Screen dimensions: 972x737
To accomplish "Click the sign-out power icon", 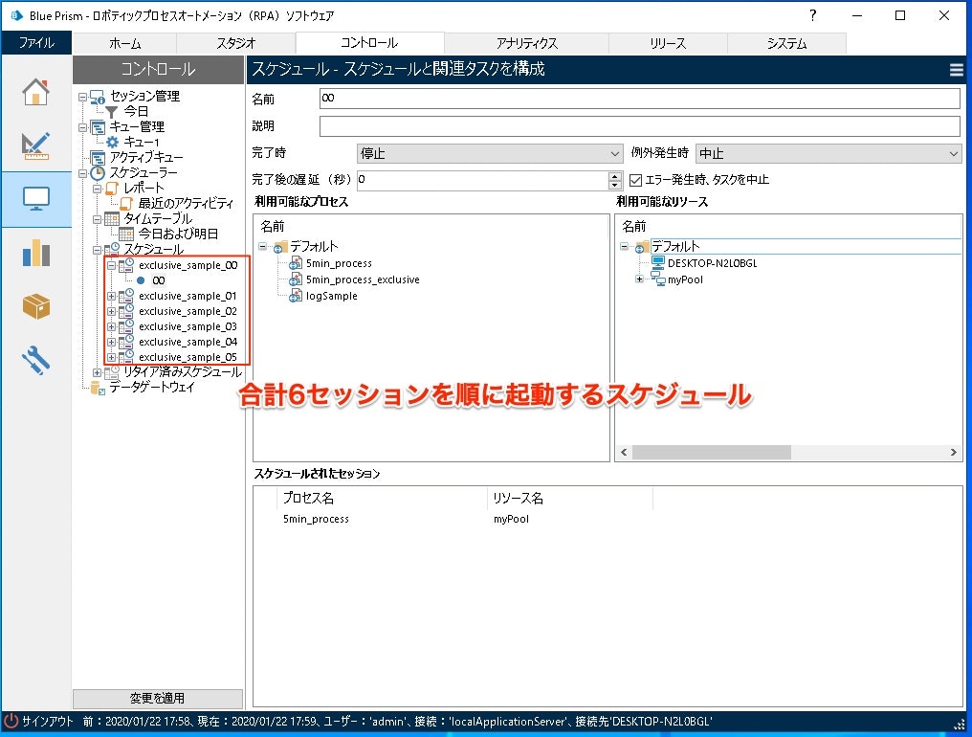I will pos(11,721).
